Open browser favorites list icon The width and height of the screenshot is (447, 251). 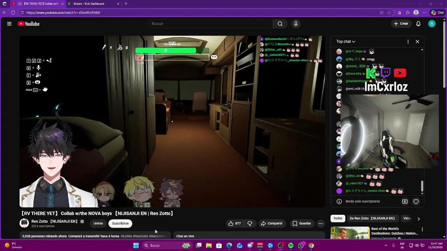[408, 13]
